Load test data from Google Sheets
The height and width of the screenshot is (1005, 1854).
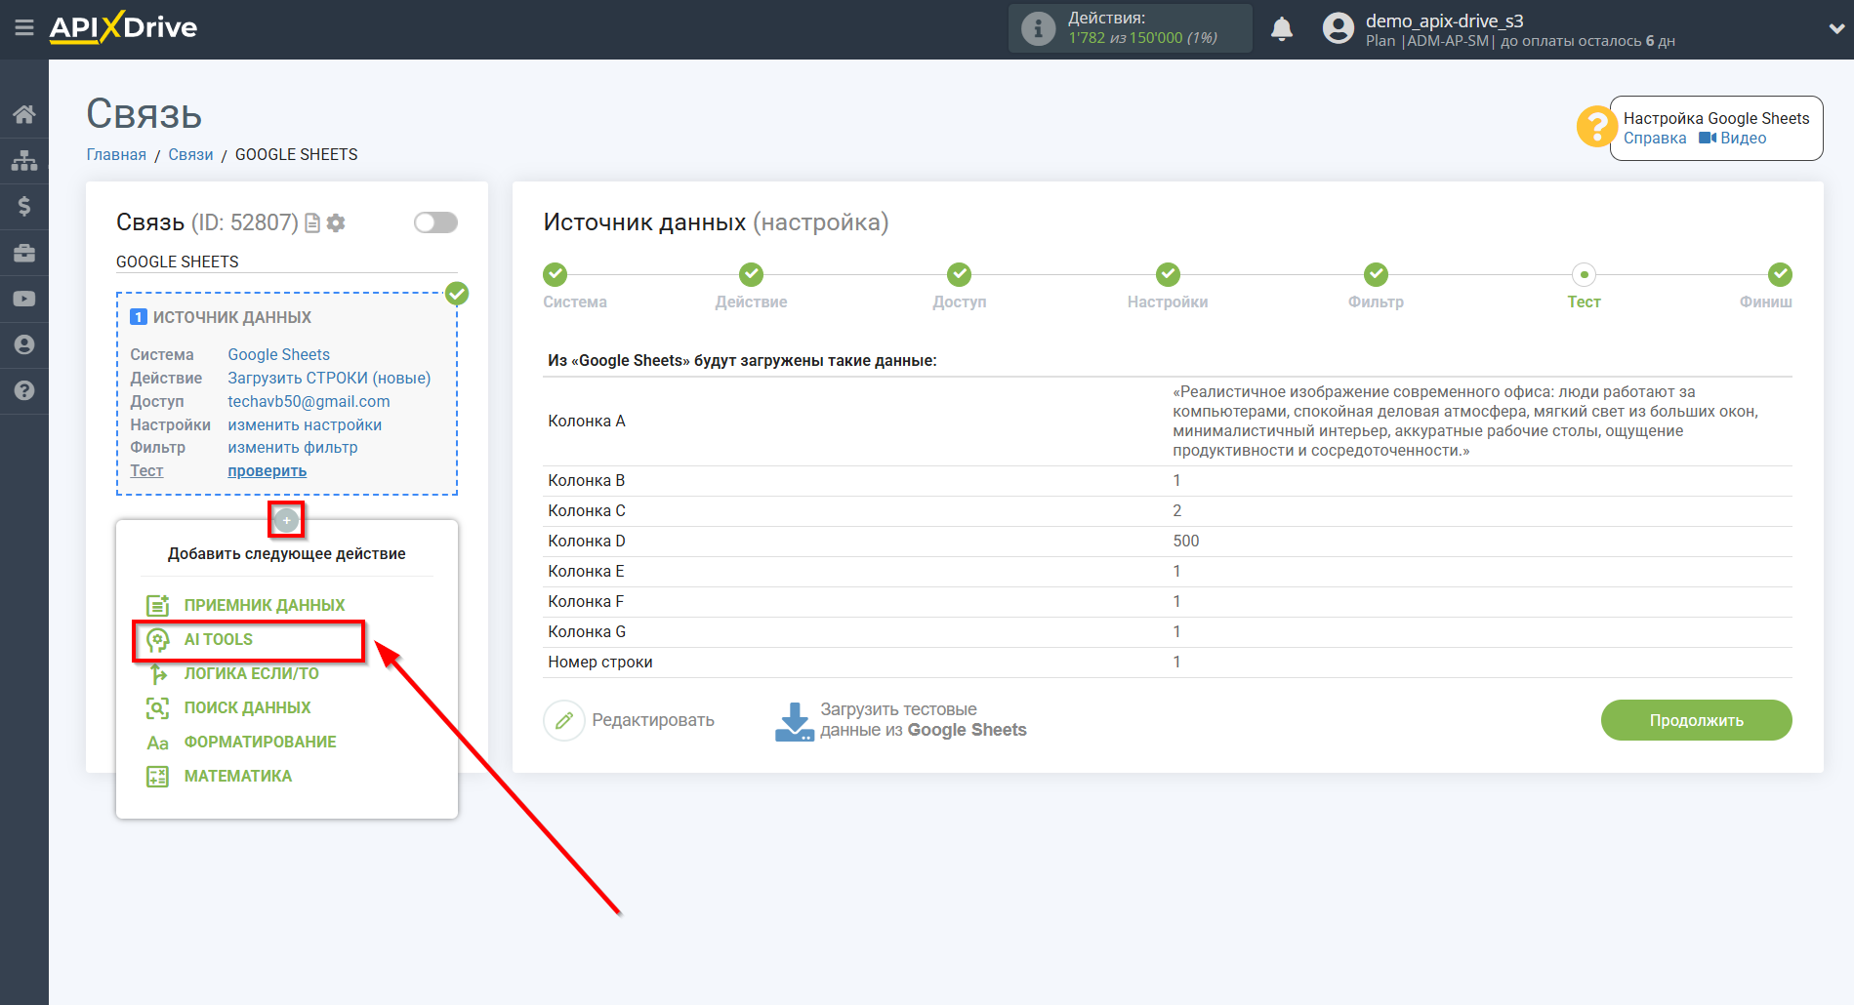[900, 721]
